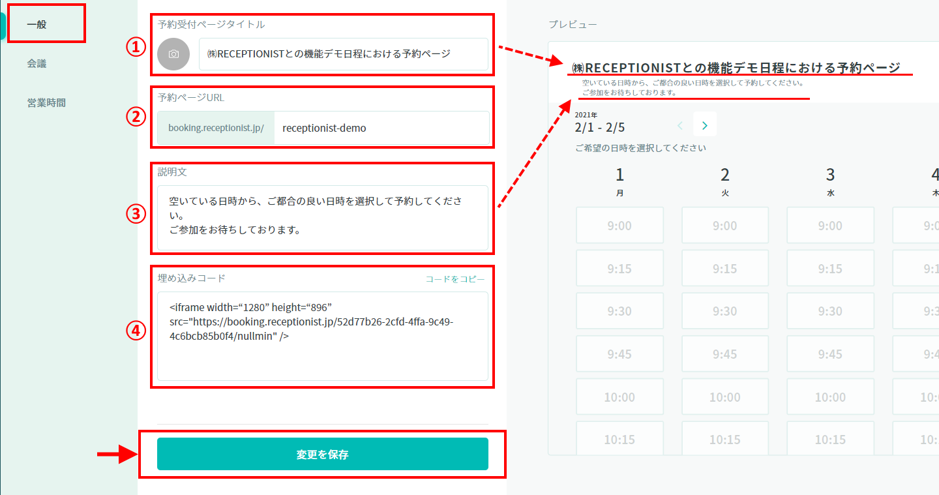Click the camera icon to upload a logo
The height and width of the screenshot is (495, 939).
pyautogui.click(x=173, y=54)
